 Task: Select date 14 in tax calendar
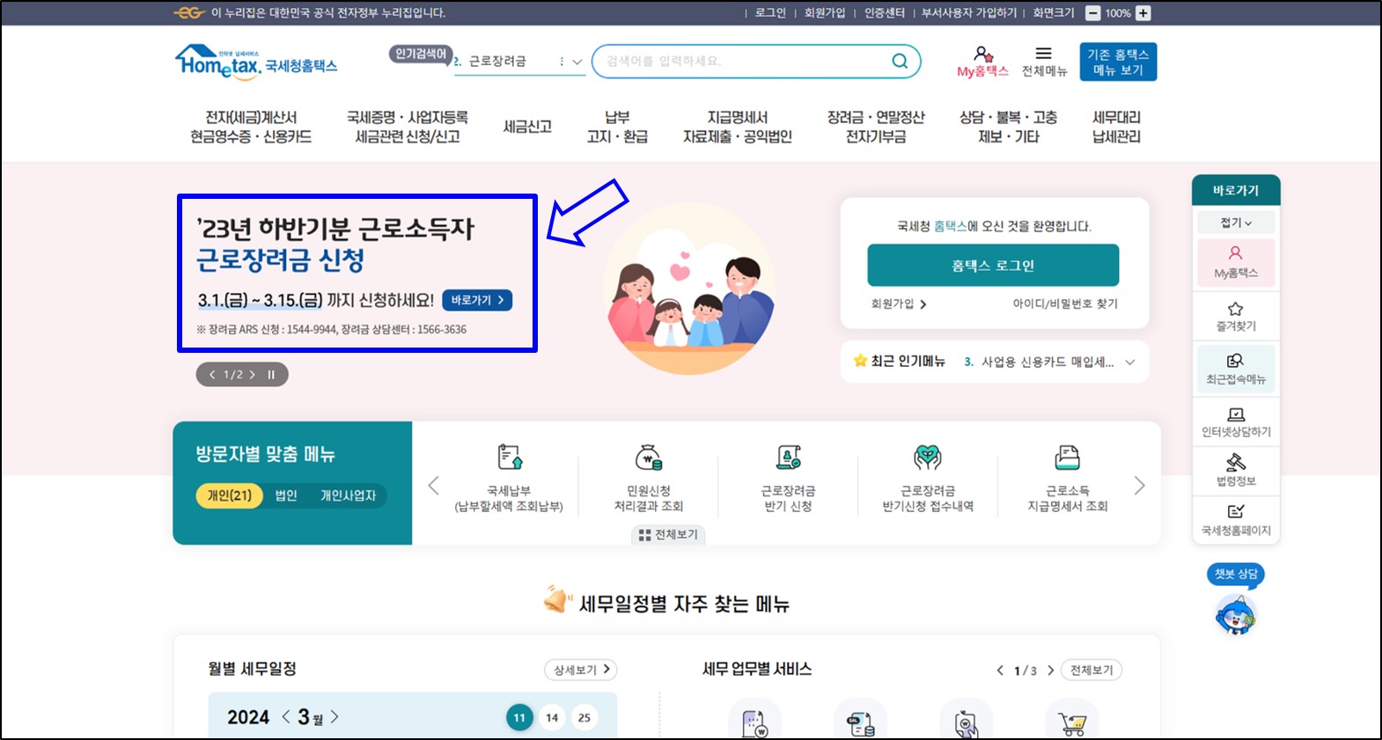pyautogui.click(x=552, y=718)
